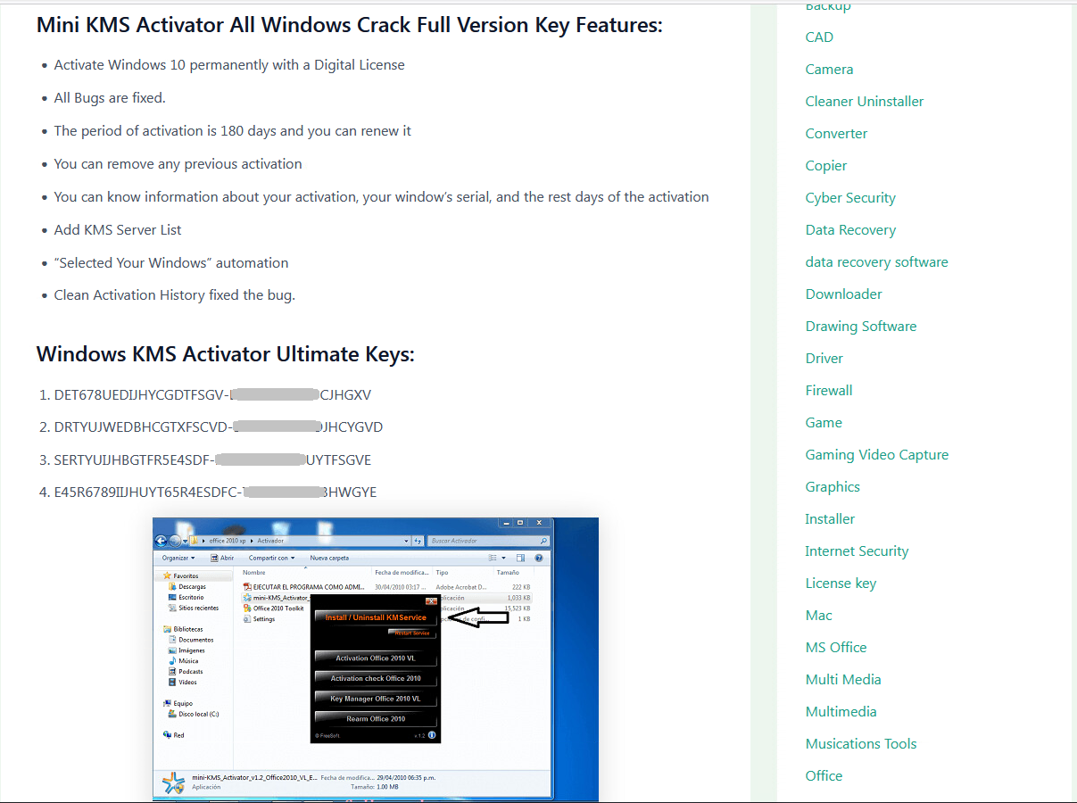Open the Musications Tools category
Image resolution: width=1077 pixels, height=803 pixels.
pyautogui.click(x=860, y=744)
